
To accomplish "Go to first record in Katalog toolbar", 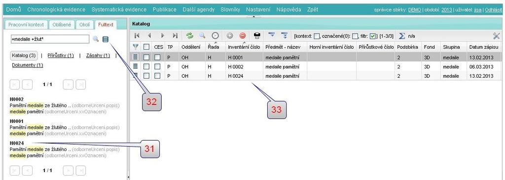I will tap(137, 36).
